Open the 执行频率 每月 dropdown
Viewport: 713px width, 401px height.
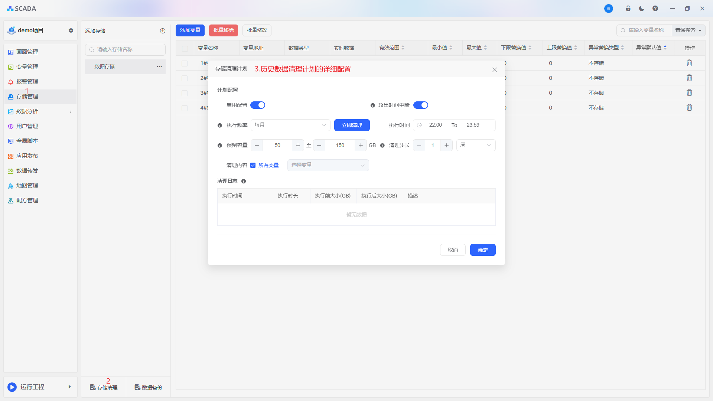coord(290,125)
